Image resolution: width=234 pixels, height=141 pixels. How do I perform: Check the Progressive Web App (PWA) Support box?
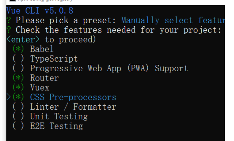pos(18,68)
